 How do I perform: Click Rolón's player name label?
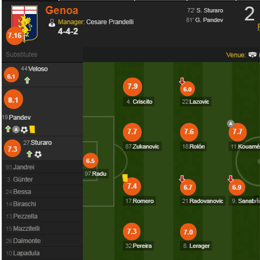(197, 146)
